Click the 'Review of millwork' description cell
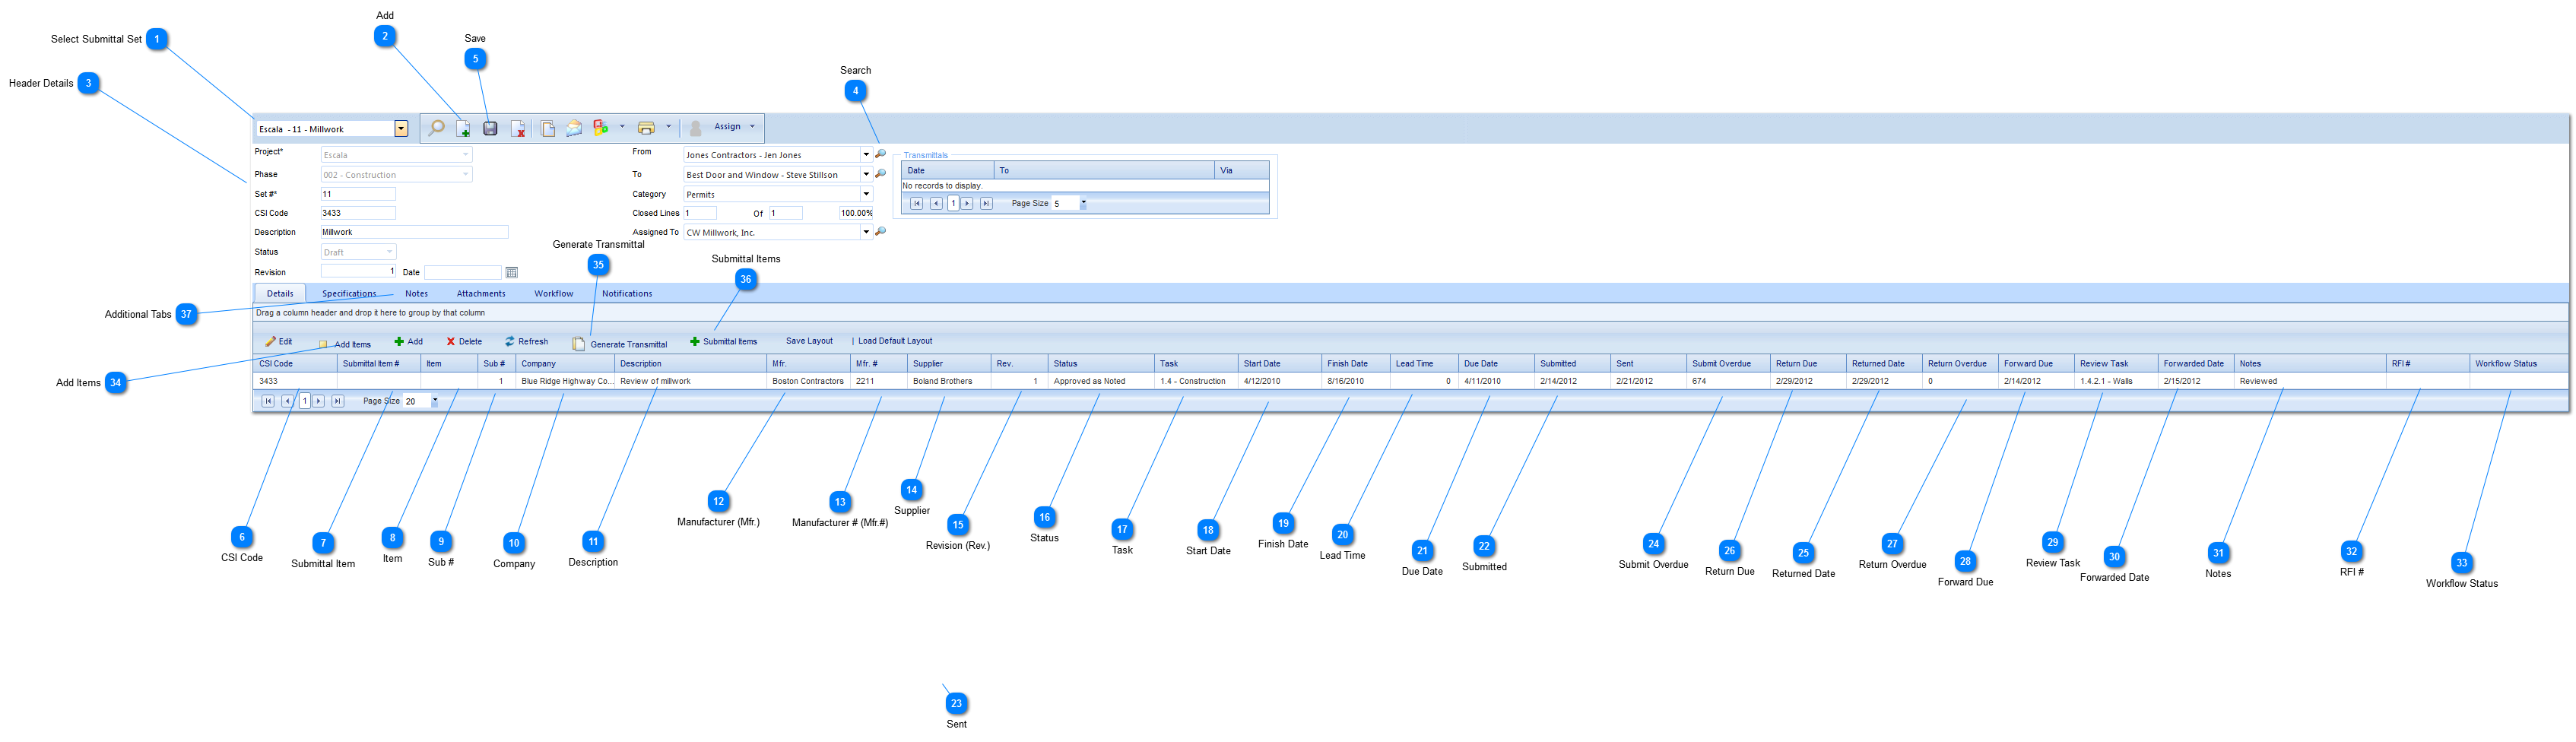Viewport: 2576px width, 742px height. click(691, 381)
